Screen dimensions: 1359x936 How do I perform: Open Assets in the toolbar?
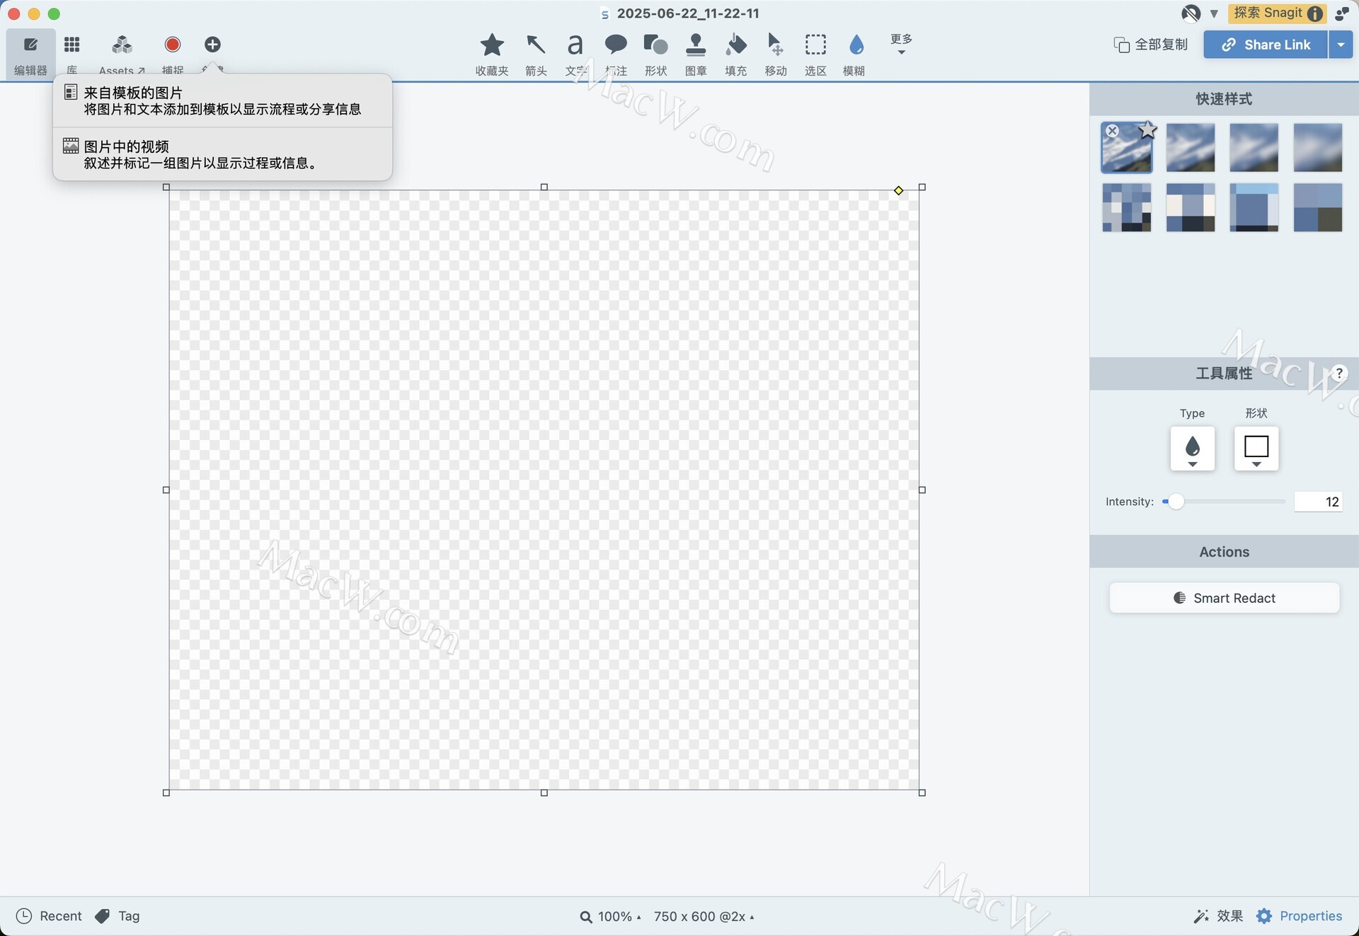122,54
